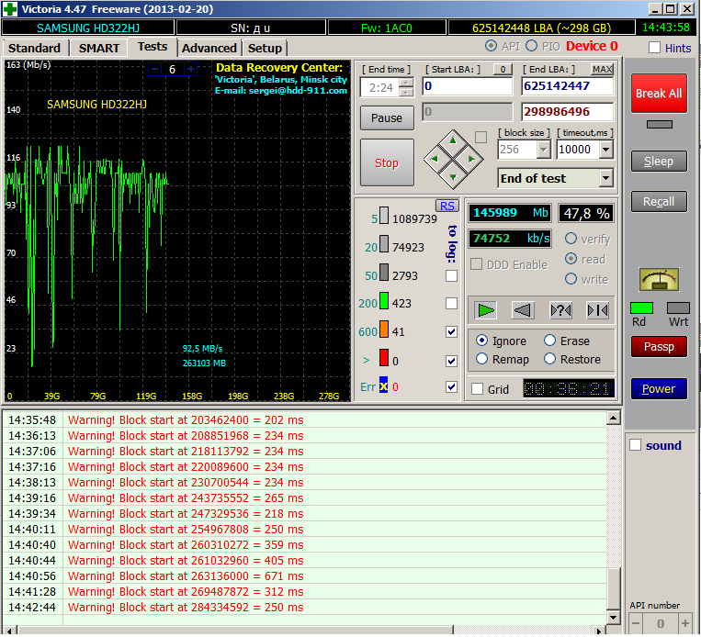Toggle the DDD Enable checkbox
This screenshot has width=701, height=637.
pyautogui.click(x=476, y=264)
